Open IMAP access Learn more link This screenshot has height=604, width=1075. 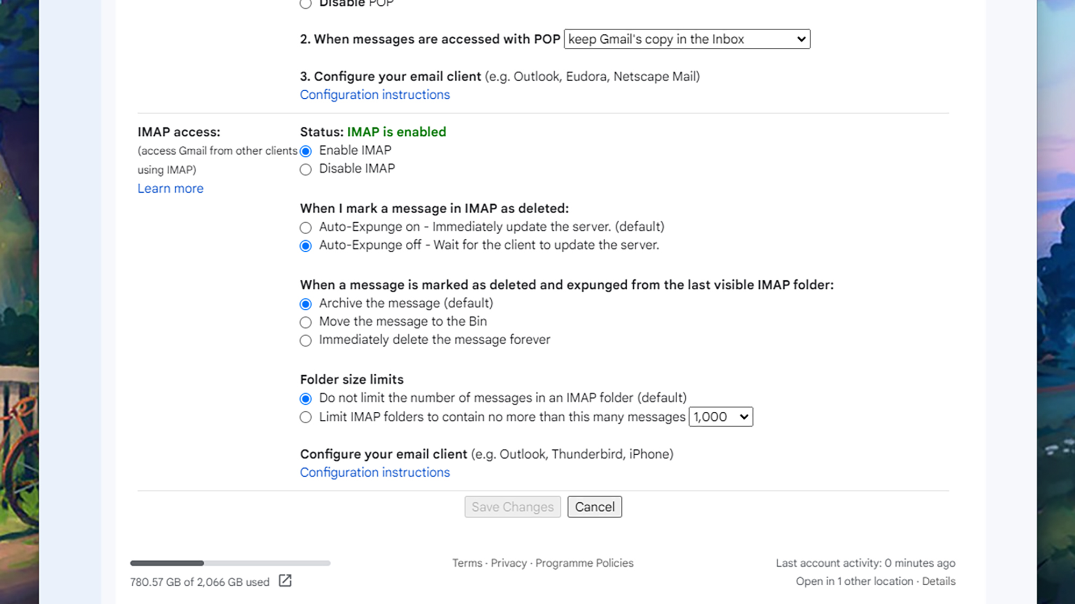point(170,188)
